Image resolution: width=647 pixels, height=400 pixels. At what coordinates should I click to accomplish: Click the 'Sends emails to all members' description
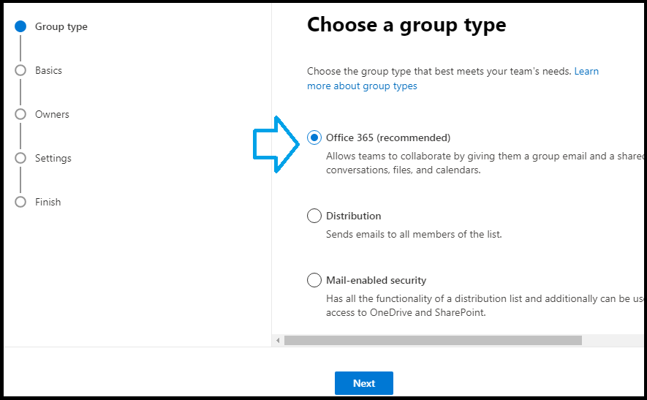(414, 234)
